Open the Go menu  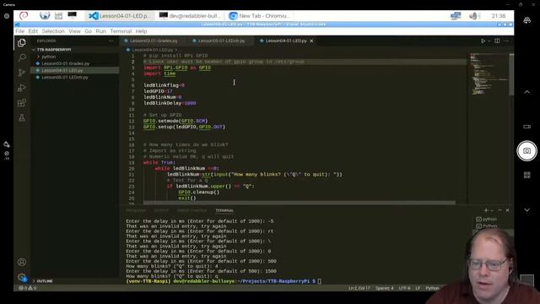point(88,31)
